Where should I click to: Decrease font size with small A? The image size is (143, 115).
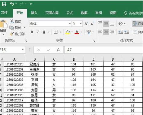point(92,24)
